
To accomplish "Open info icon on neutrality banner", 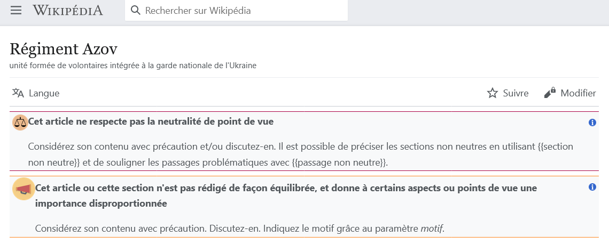I will click(x=592, y=123).
